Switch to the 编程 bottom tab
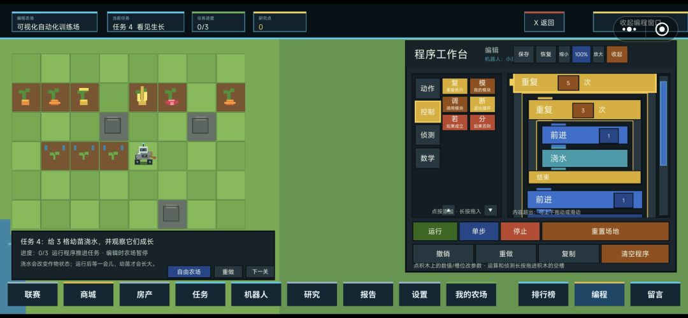Image resolution: width=688 pixels, height=318 pixels. [599, 294]
